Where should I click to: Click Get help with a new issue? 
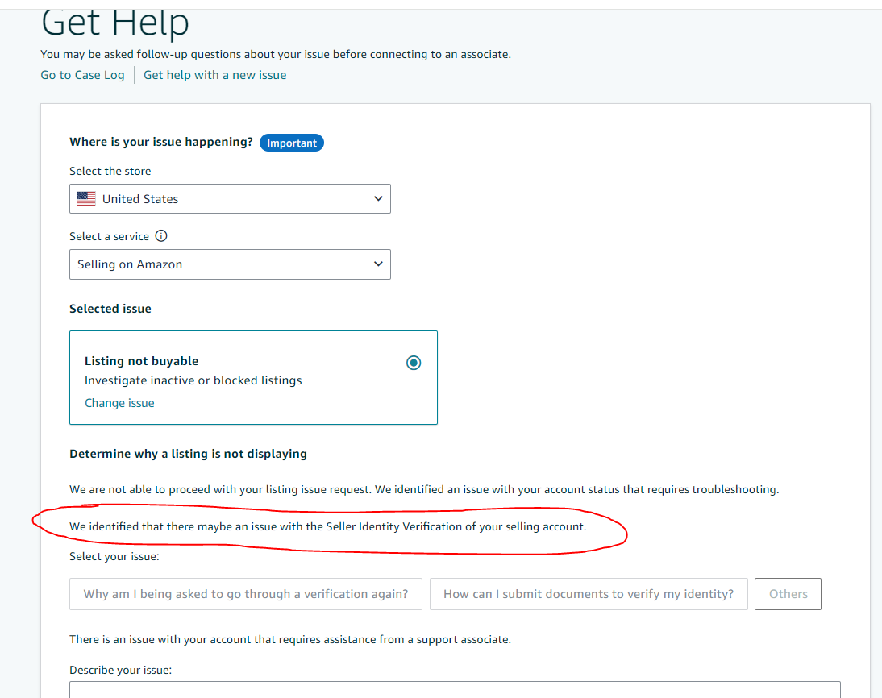click(x=215, y=75)
